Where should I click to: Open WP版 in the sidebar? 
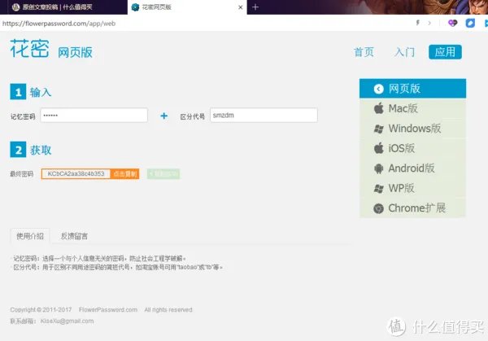412,189
